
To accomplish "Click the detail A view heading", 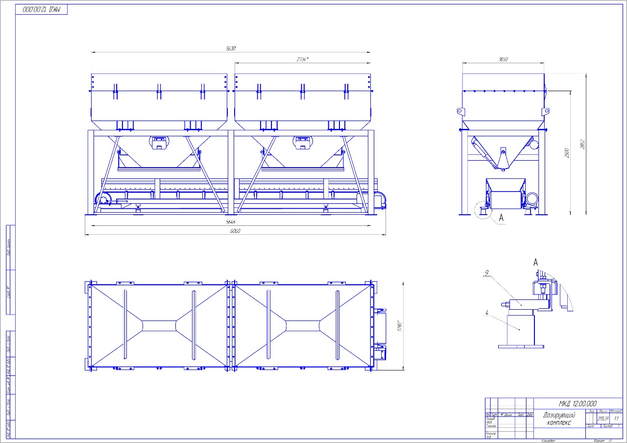I will (535, 263).
